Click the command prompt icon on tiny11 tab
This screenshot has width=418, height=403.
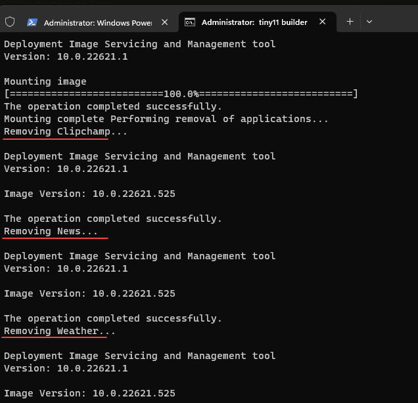(x=190, y=22)
